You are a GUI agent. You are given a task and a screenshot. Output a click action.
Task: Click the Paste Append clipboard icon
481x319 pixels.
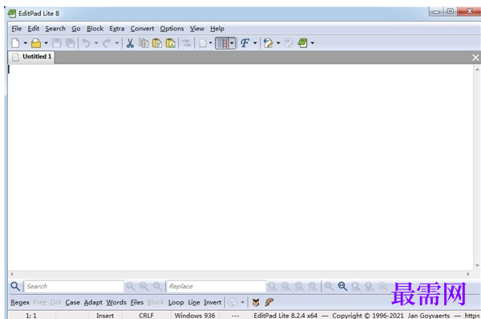(170, 43)
